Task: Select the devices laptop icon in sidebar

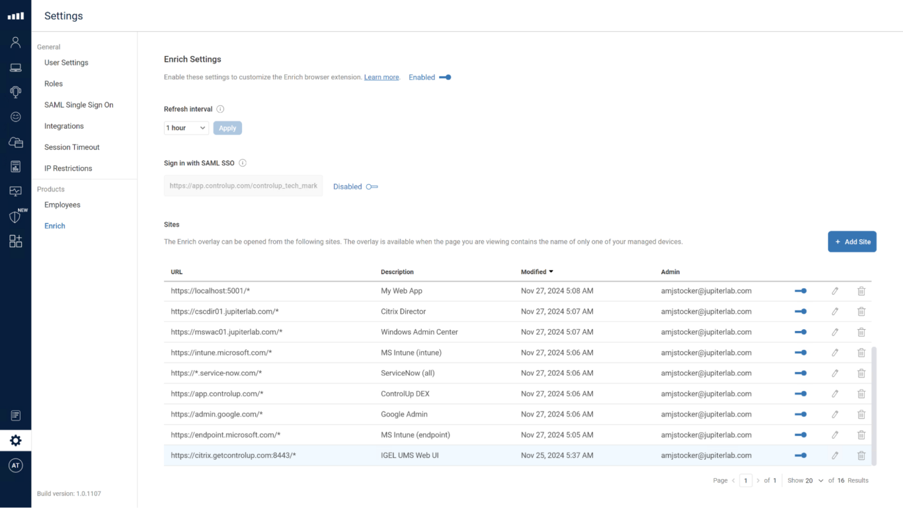Action: click(x=15, y=67)
